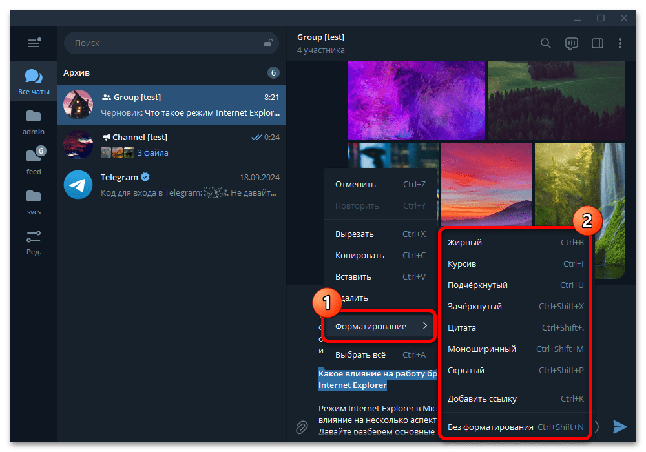Choose Выбрать всё from context menu
The width and height of the screenshot is (646, 452).
[380, 354]
